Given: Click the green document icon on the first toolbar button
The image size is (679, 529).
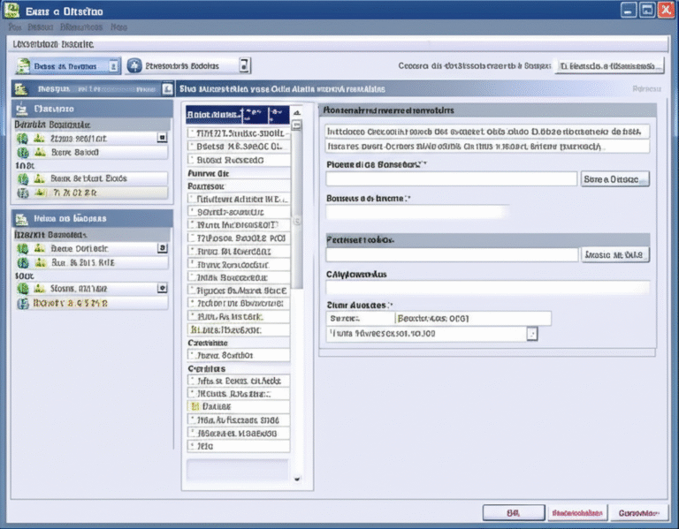Looking at the screenshot, I should (24, 65).
